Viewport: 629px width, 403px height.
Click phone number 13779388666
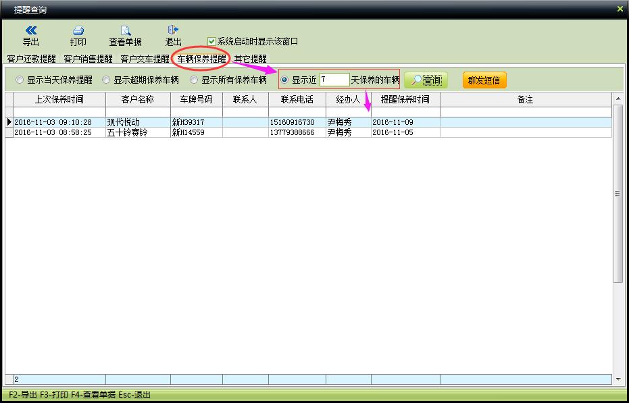click(292, 132)
